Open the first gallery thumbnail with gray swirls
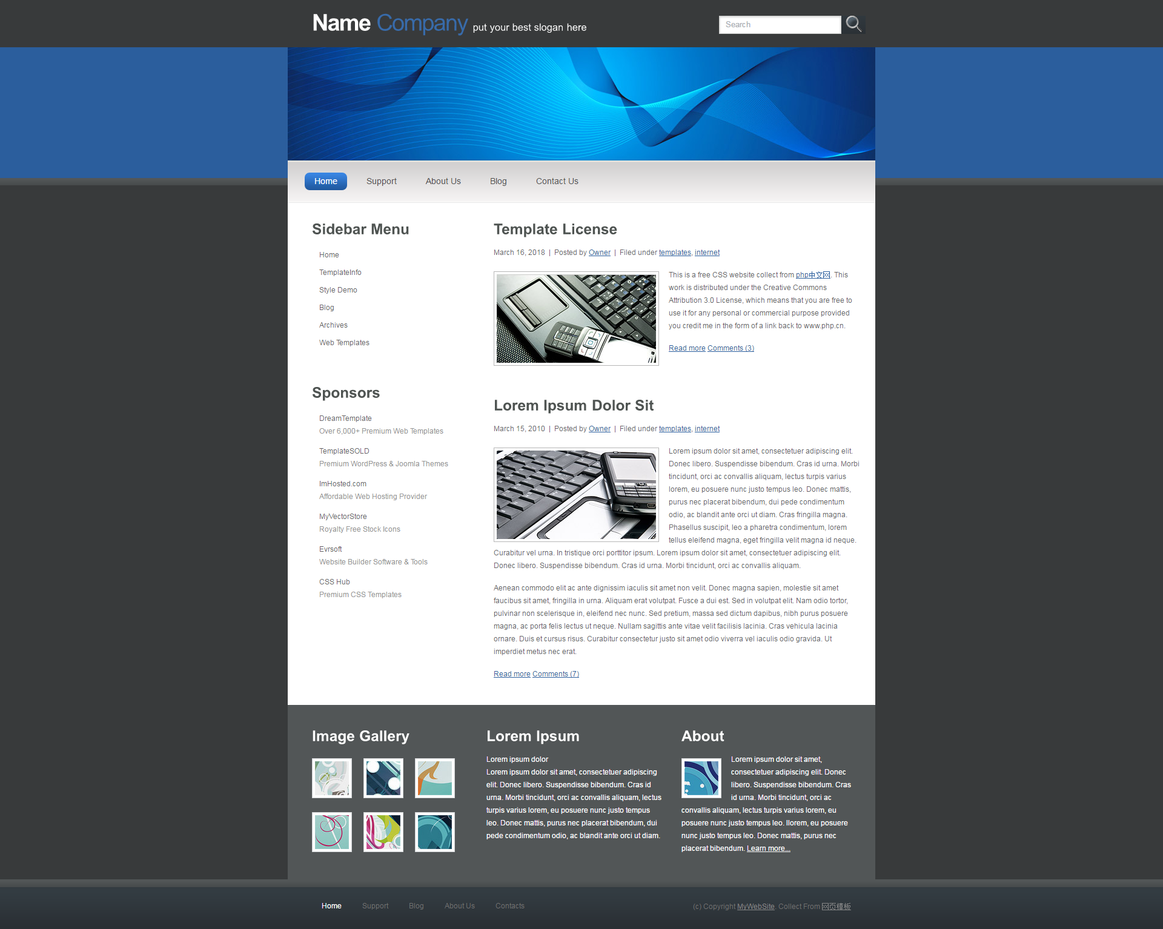 [x=332, y=778]
